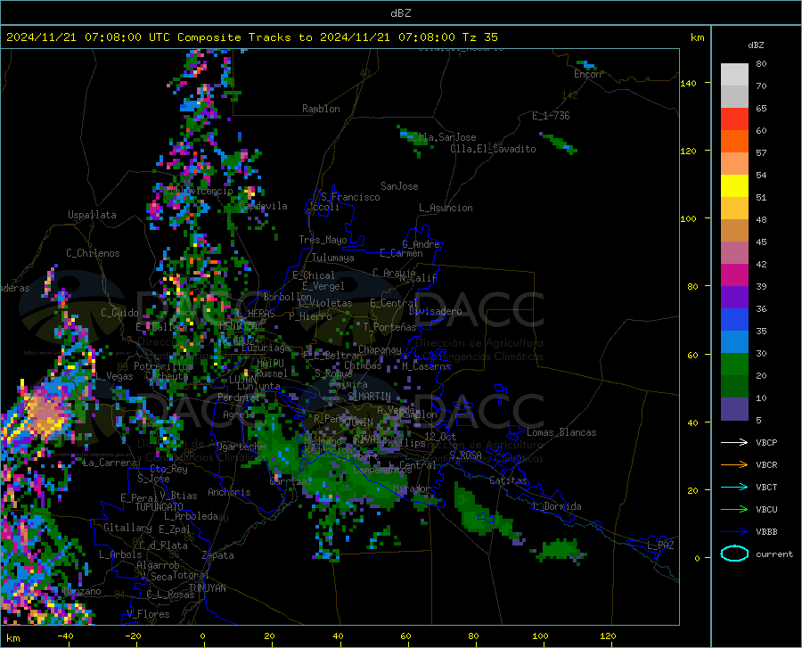Click the V_Flores map label
This screenshot has width=802, height=648.
click(x=148, y=614)
